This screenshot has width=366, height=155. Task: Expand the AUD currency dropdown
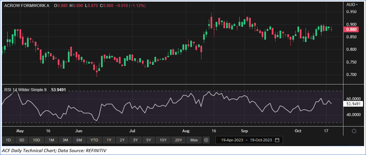pos(352,5)
